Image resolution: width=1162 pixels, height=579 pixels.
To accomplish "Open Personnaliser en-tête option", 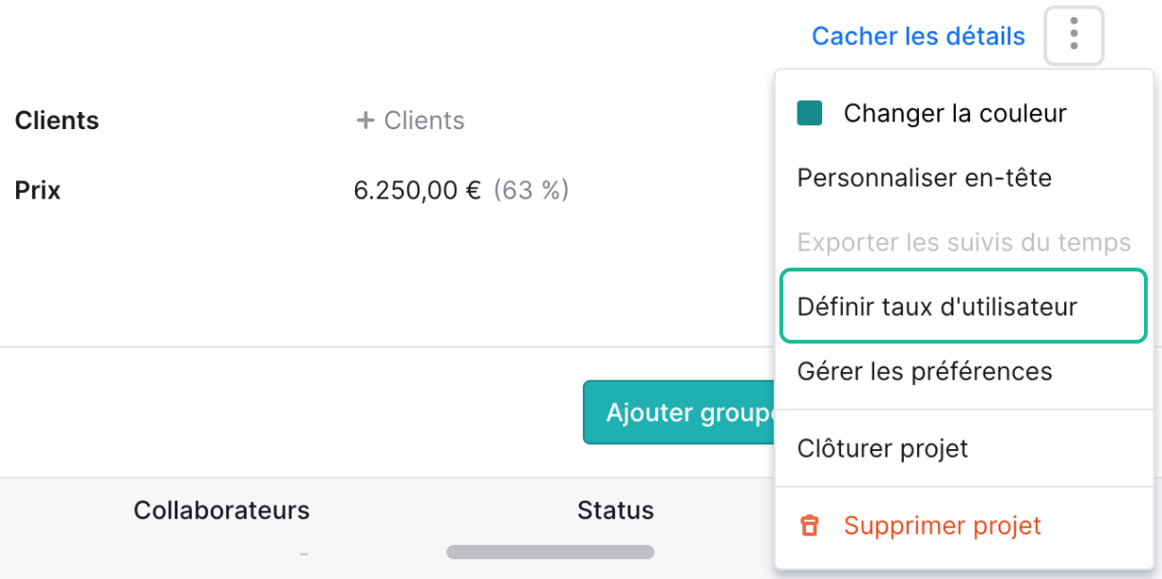I will pyautogui.click(x=924, y=177).
